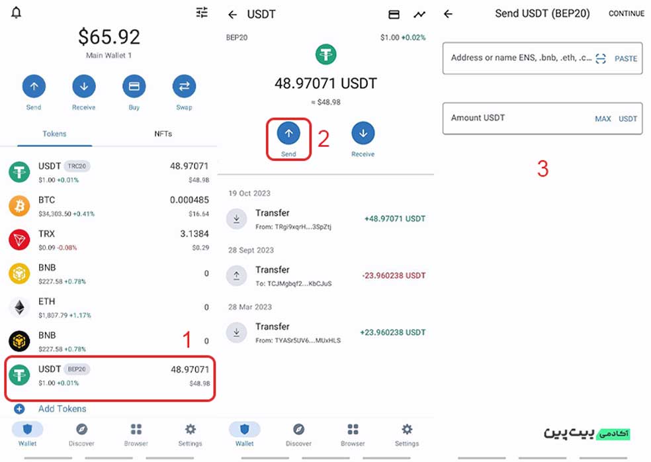This screenshot has width=651, height=462.
Task: Select Wallet in USDT screen's bottom bar
Action: (245, 434)
